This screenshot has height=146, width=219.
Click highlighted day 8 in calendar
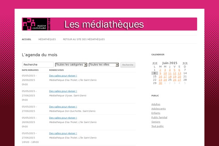pos(155,73)
